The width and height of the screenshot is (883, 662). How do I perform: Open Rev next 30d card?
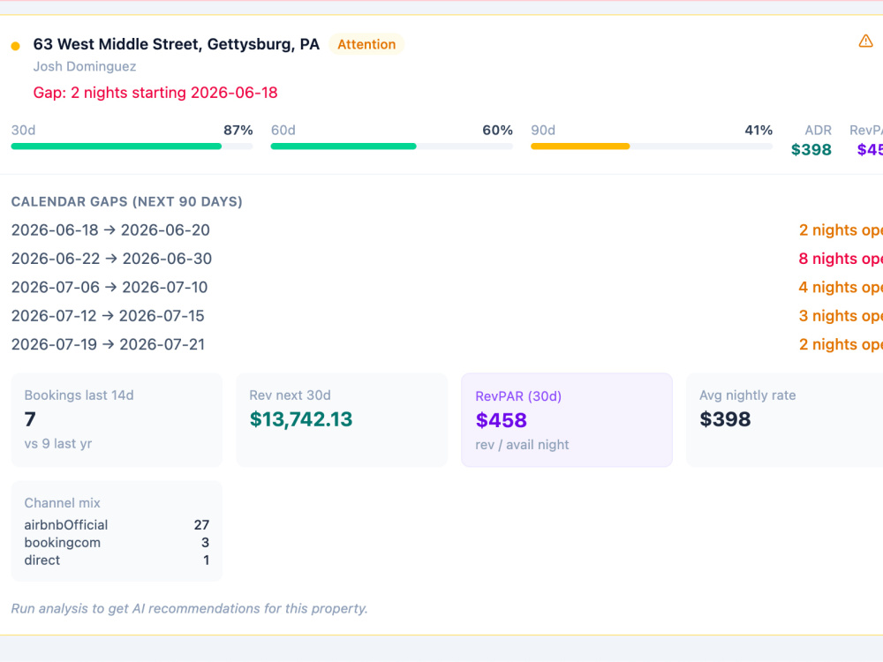click(x=342, y=420)
